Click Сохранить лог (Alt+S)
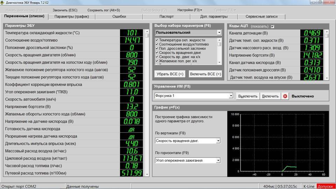336x189 pixels. pyautogui.click(x=104, y=10)
